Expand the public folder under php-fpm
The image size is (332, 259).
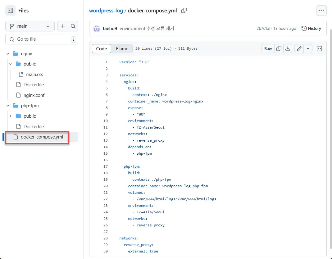10,116
